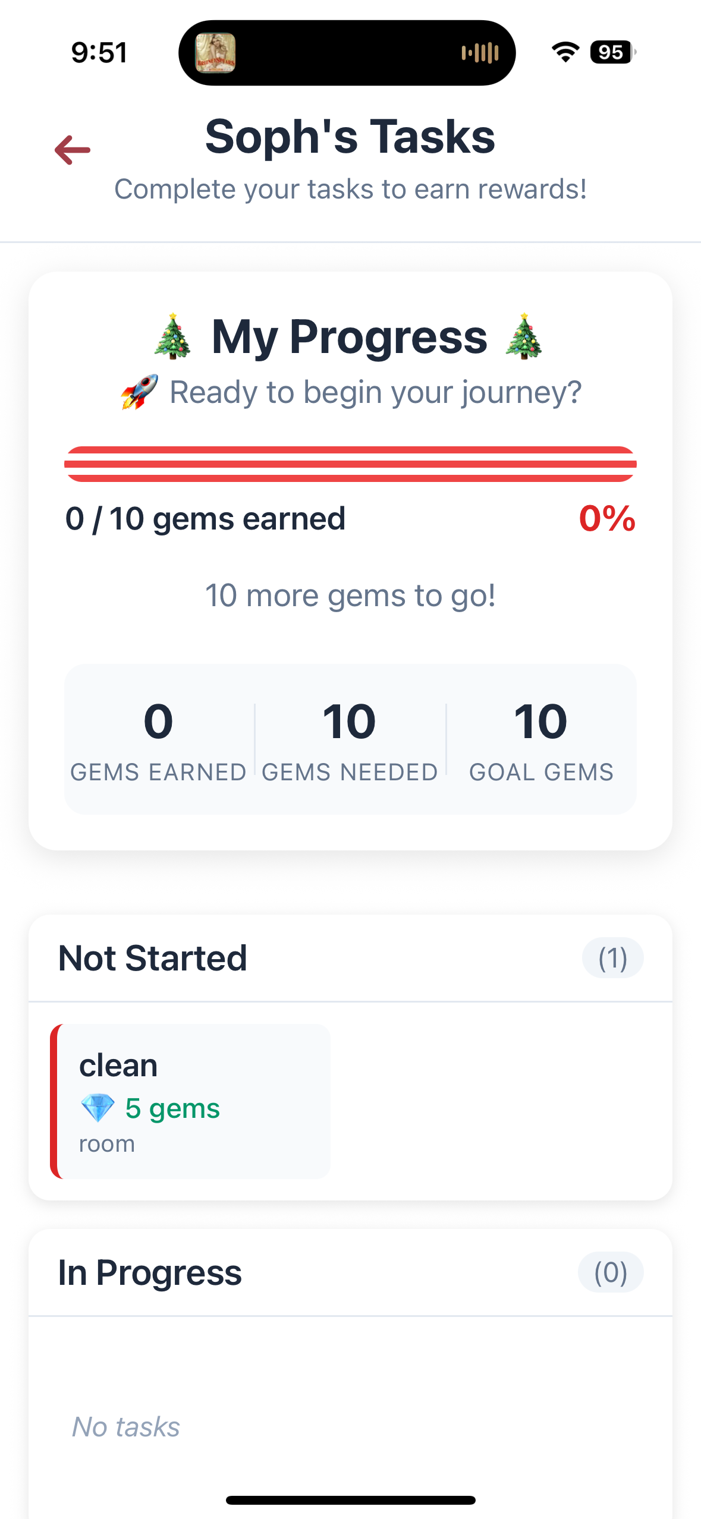
Task: Tap the blue gem icon
Action: pos(98,1108)
